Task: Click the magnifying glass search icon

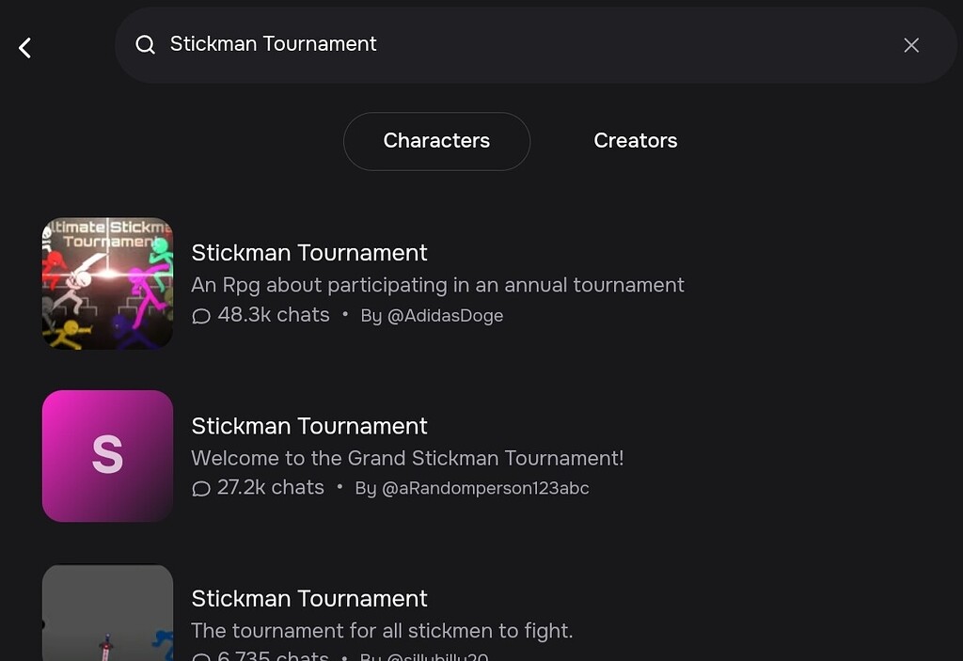Action: [x=146, y=44]
